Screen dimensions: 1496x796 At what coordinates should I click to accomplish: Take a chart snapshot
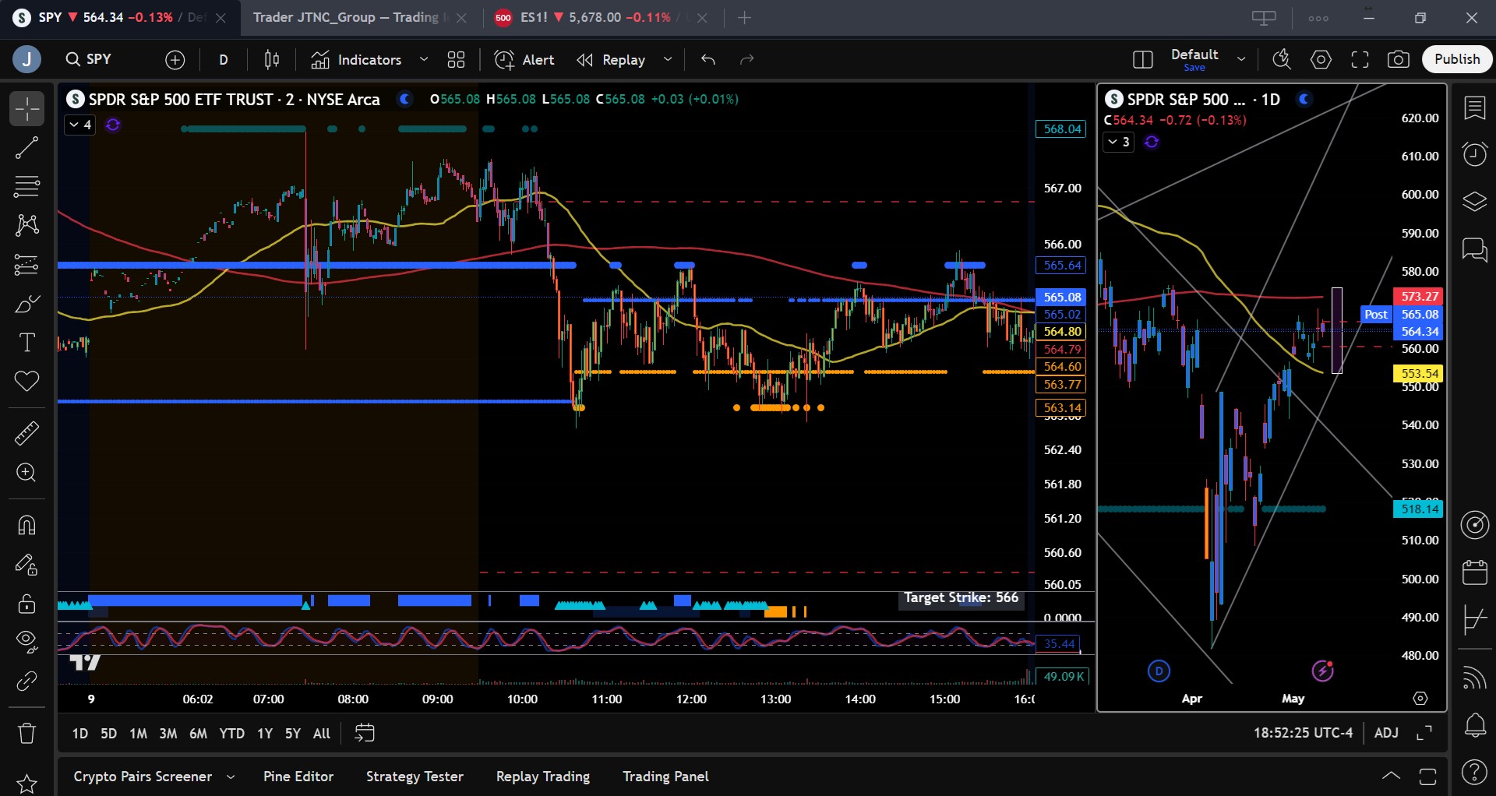tap(1399, 59)
